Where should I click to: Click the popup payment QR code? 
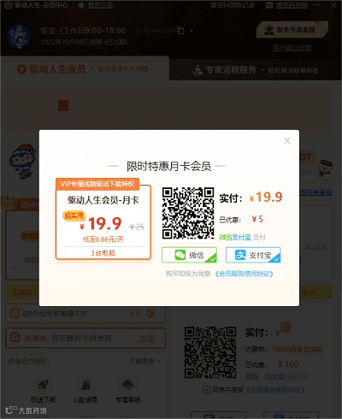188,213
